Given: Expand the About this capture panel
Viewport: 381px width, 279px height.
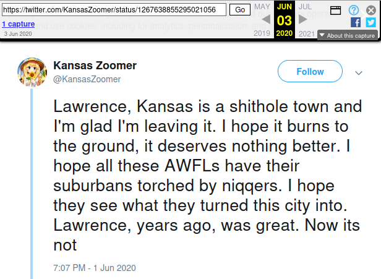Looking at the screenshot, I should tap(347, 35).
